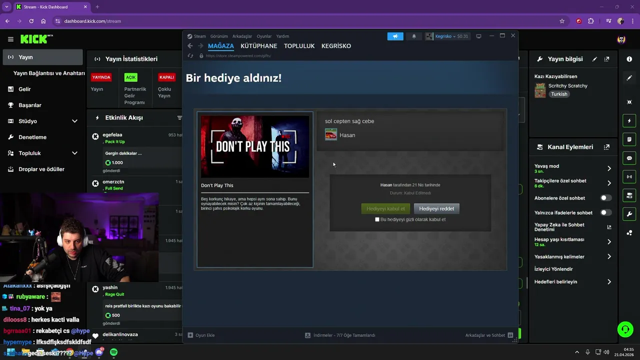Check Bu hediyeyi gizli olarak kabul et

[x=377, y=219]
